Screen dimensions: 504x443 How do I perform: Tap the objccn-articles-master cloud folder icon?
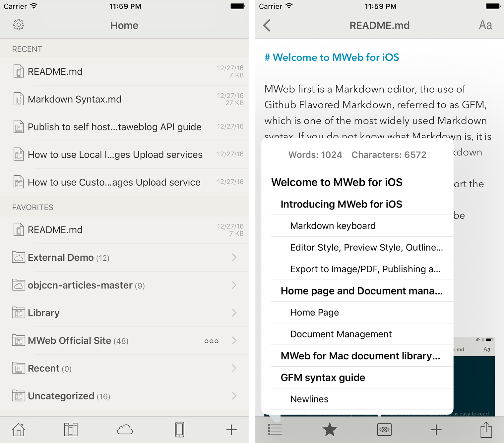click(x=19, y=285)
